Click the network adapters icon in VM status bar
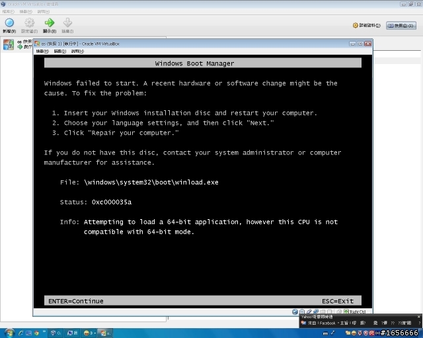423x338 pixels. coord(316,312)
